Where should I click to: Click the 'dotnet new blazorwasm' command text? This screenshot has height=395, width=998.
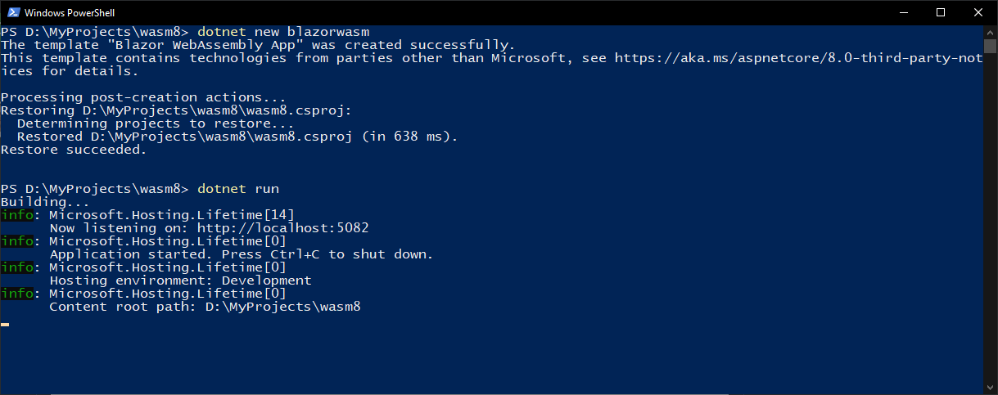pyautogui.click(x=282, y=32)
